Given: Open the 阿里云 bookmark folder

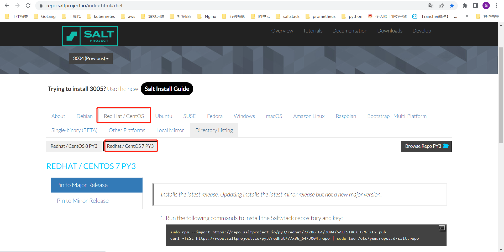Looking at the screenshot, I should [x=260, y=16].
